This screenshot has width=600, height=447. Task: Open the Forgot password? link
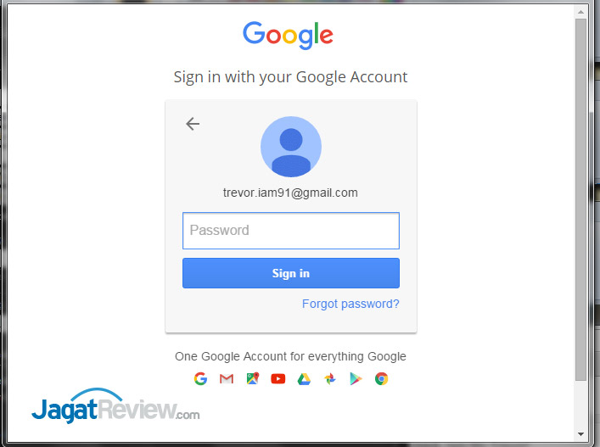[350, 304]
